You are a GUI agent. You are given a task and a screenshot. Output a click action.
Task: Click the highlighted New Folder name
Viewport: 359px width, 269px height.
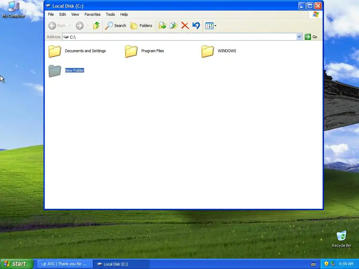coord(75,70)
